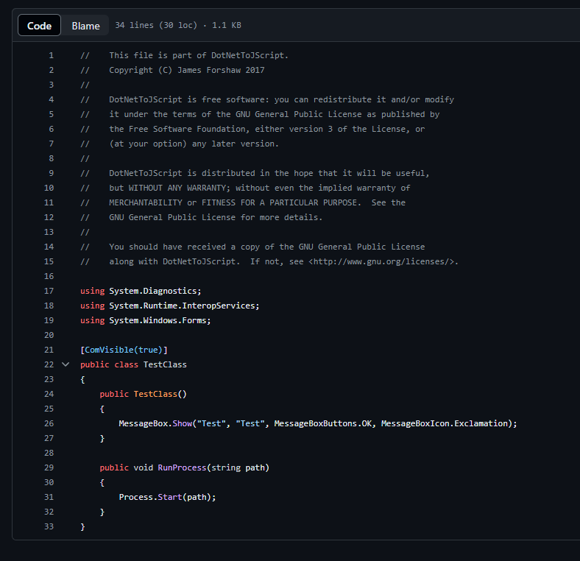This screenshot has width=580, height=561.
Task: Click the TestClass class name on line 22
Action: tap(165, 364)
